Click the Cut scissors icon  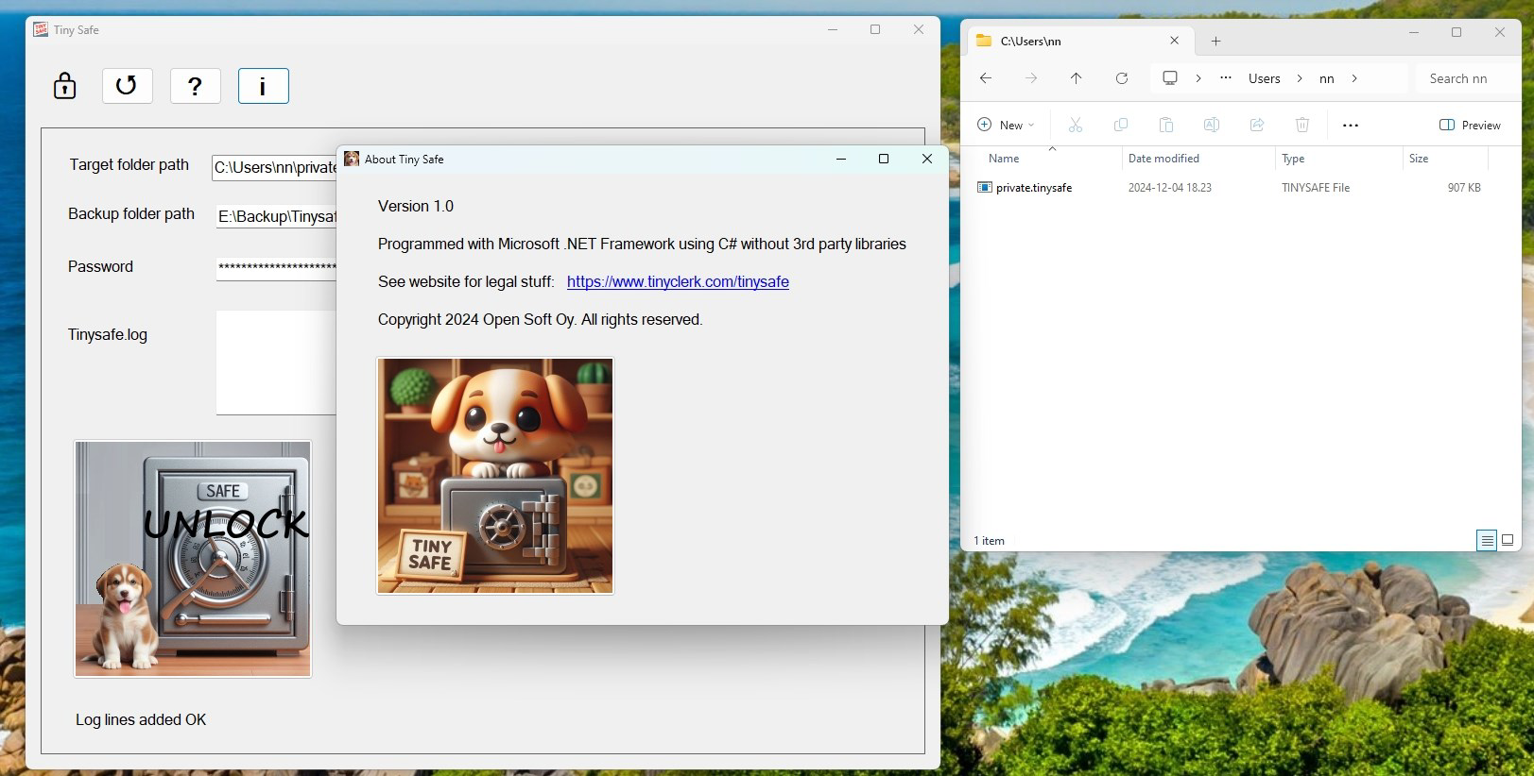(1076, 125)
